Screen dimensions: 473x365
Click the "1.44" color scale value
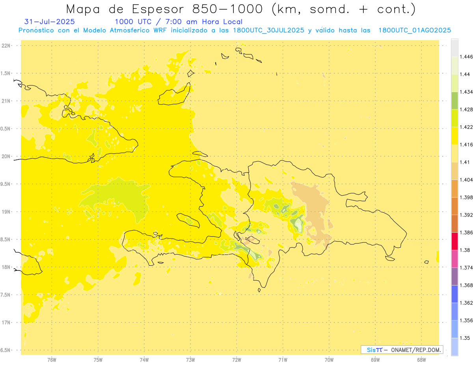pos(466,74)
